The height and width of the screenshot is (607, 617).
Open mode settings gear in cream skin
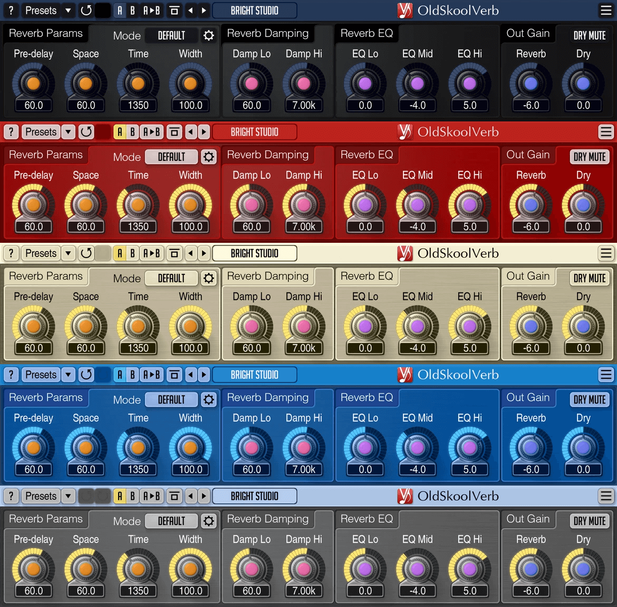pos(208,278)
